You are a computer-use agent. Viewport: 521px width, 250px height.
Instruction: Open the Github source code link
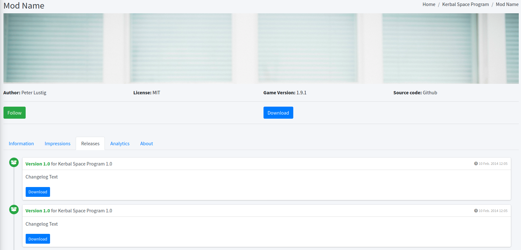coord(430,93)
